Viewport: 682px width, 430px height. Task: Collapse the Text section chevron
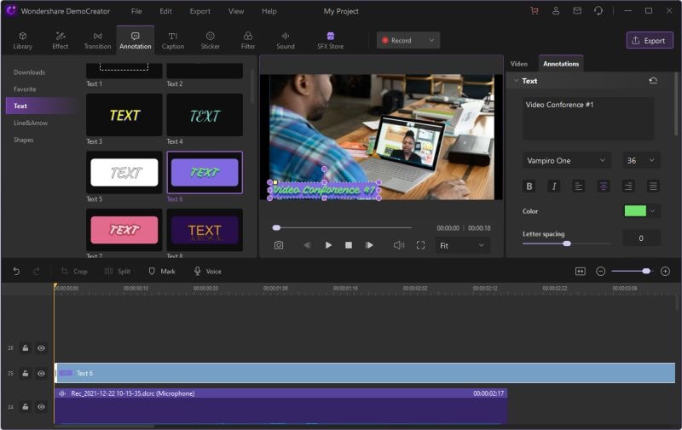point(516,81)
